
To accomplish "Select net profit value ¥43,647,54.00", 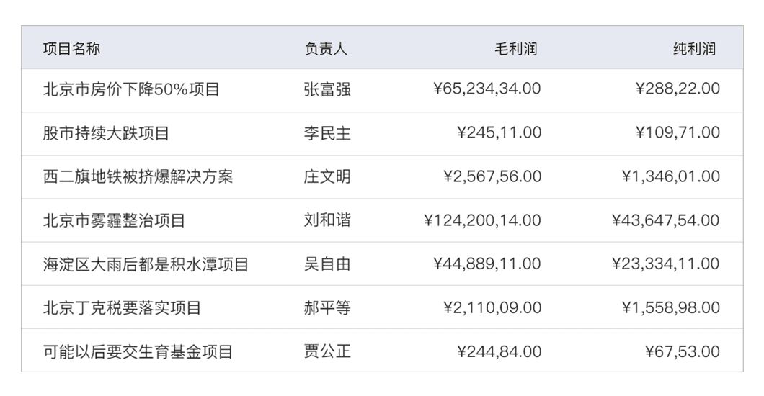I will click(665, 220).
